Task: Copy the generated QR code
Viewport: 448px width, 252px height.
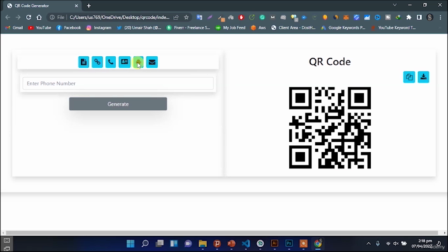Action: pos(409,77)
